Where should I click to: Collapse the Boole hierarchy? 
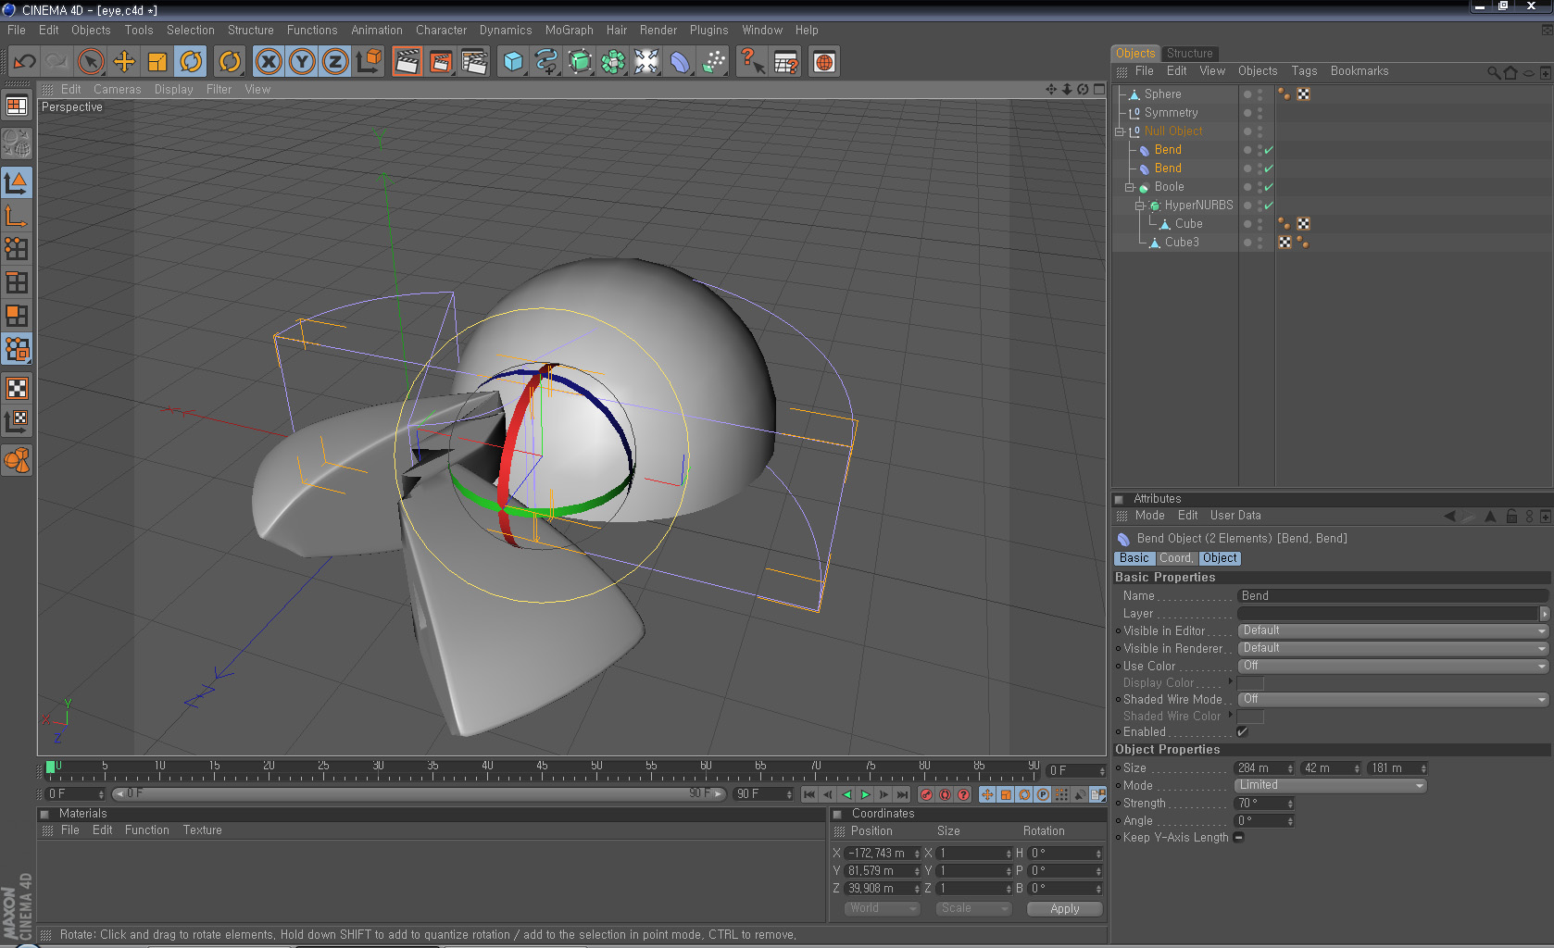1130,187
